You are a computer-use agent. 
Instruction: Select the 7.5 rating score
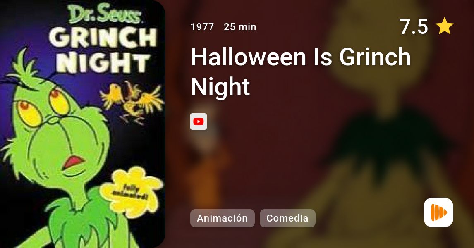click(x=414, y=26)
